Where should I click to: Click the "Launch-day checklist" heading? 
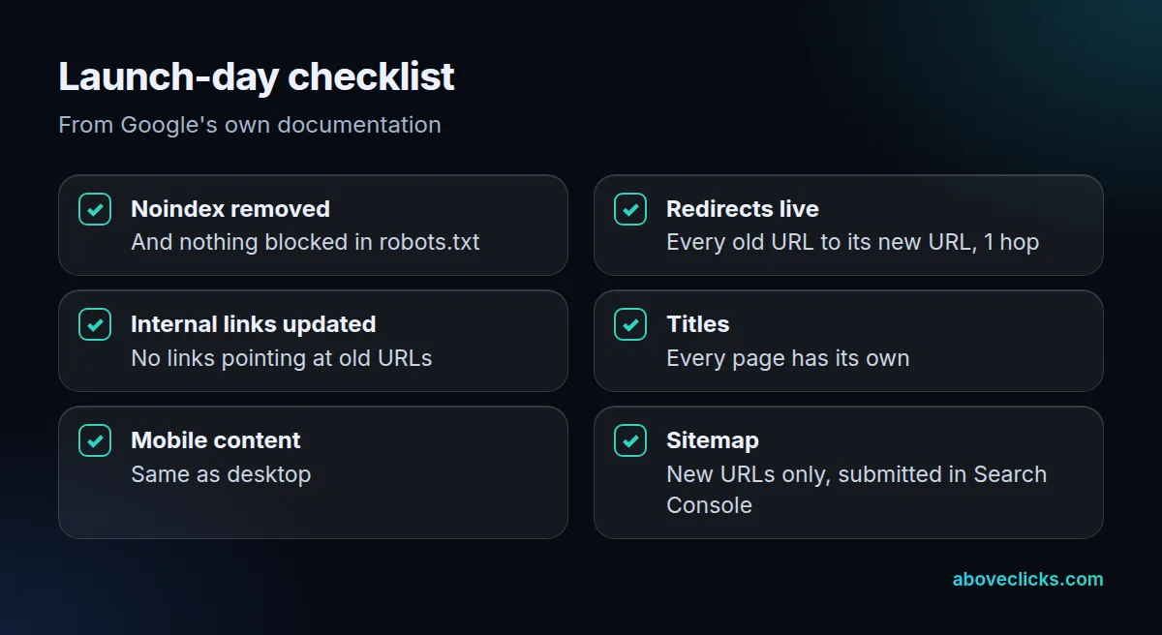[257, 76]
